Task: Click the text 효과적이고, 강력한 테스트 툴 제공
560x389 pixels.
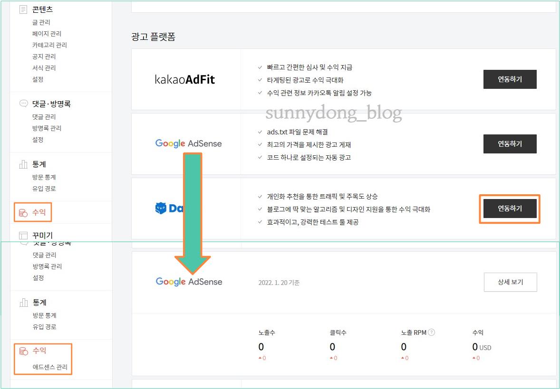Action: point(313,222)
